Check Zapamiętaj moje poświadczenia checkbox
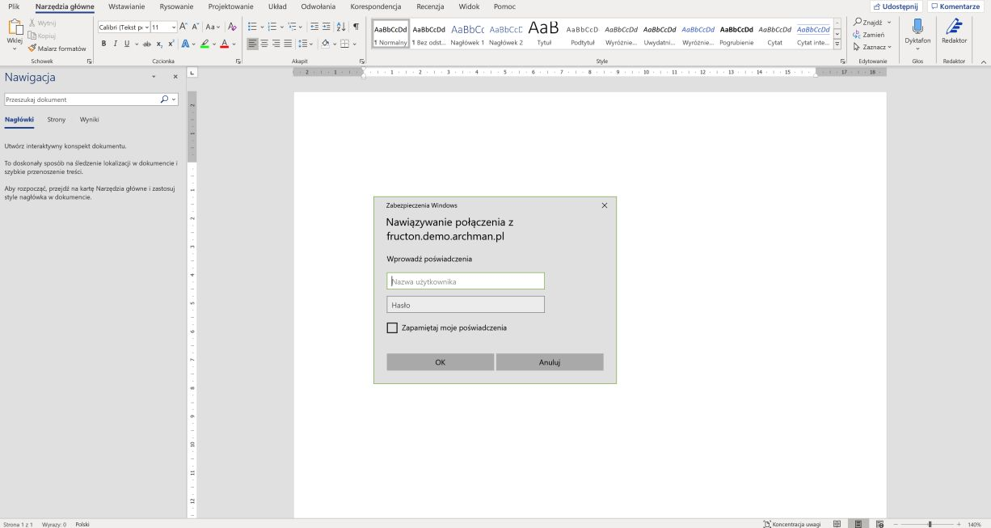991x528 pixels. point(392,327)
